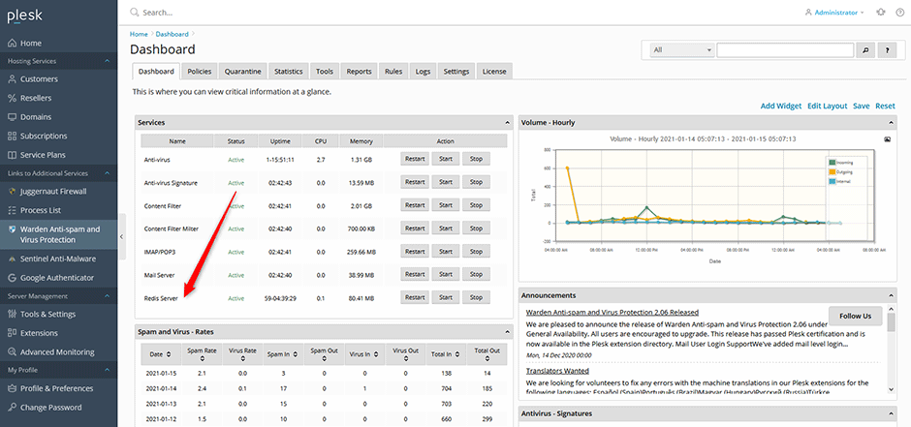Click the notifications icon in the top bar
This screenshot has width=911, height=427.
tap(881, 13)
